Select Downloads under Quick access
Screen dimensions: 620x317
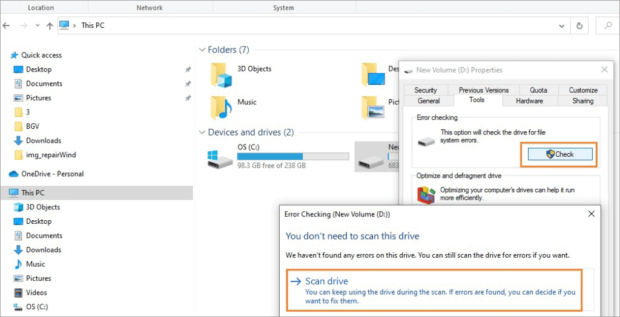click(x=43, y=140)
